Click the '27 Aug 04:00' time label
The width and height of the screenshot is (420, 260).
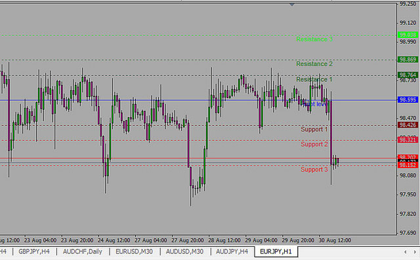pyautogui.click(x=151, y=240)
